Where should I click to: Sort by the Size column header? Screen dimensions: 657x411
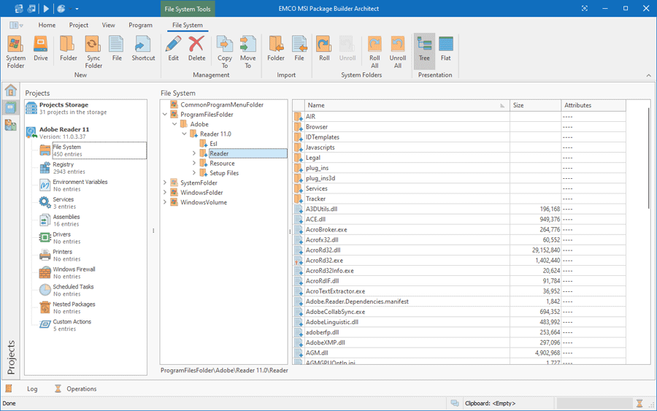(535, 105)
